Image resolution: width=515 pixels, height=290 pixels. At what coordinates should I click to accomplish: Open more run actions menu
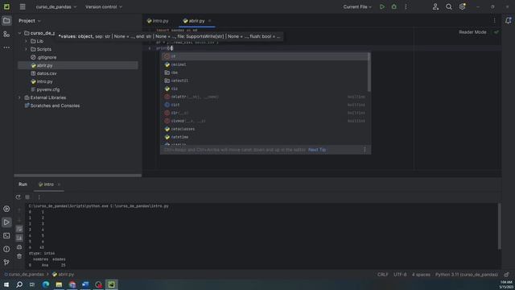point(406,6)
